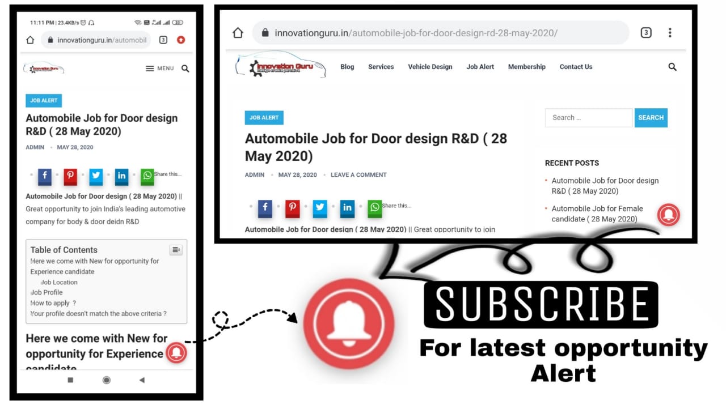Open tab switcher in phone browser

click(163, 40)
